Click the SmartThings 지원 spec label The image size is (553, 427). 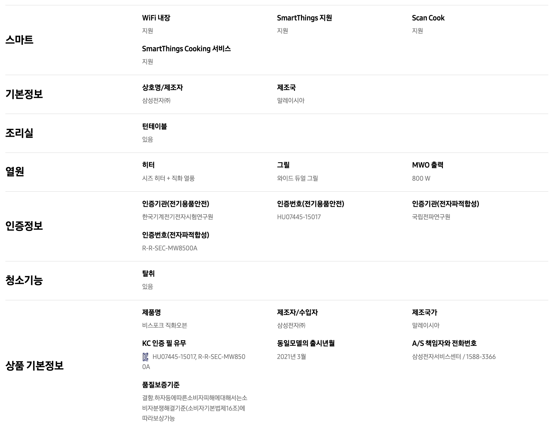pos(304,18)
